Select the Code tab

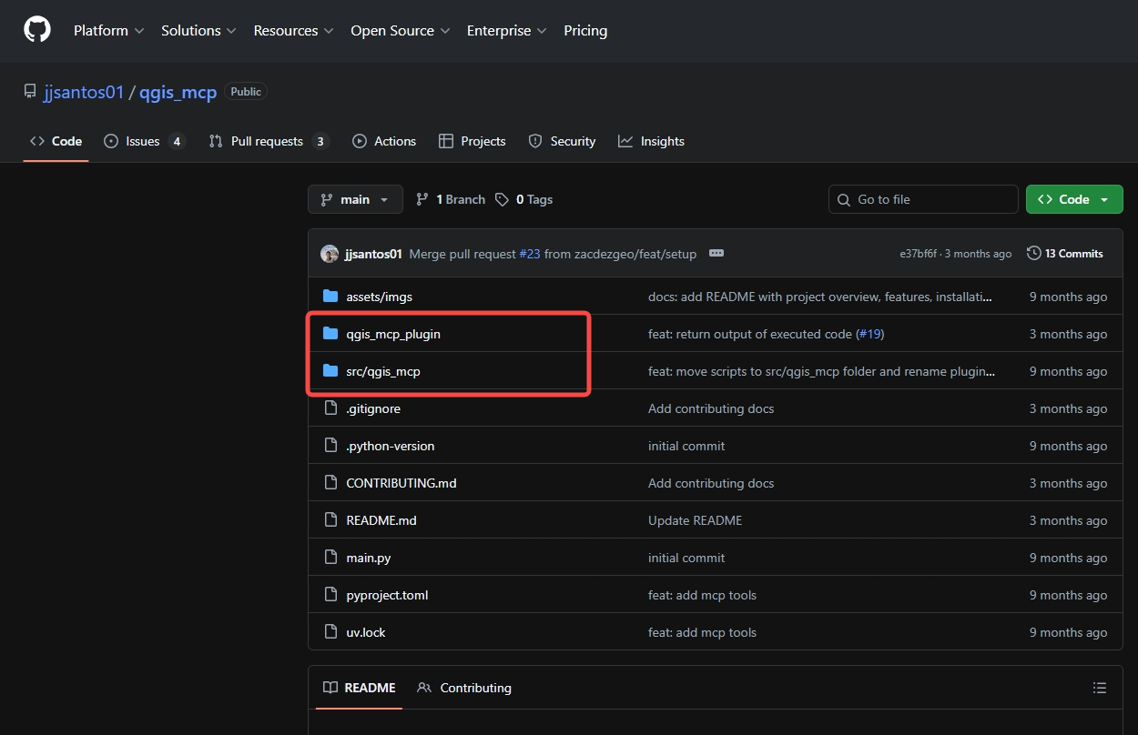[x=56, y=141]
